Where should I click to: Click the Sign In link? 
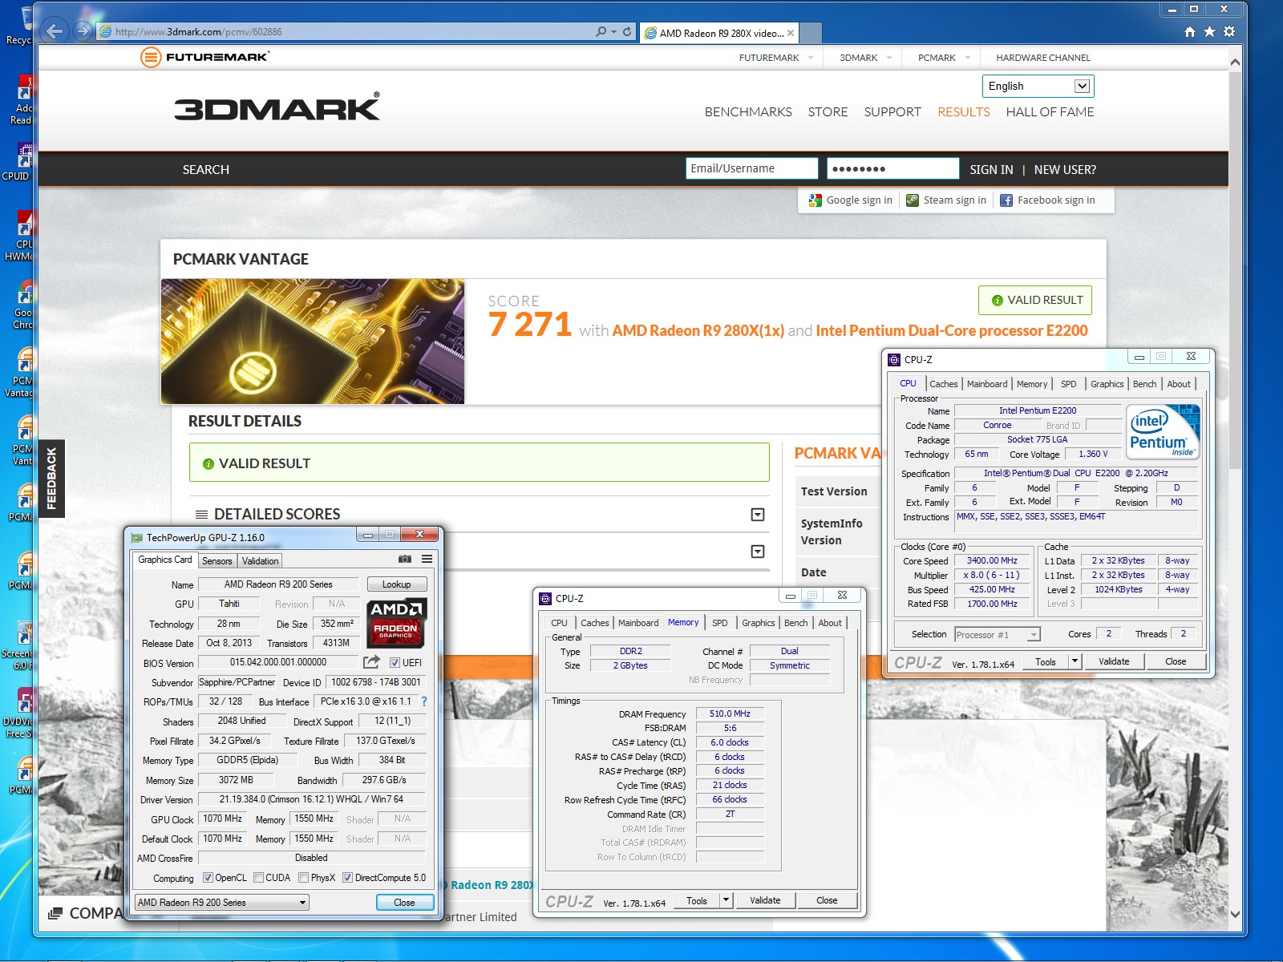point(991,170)
